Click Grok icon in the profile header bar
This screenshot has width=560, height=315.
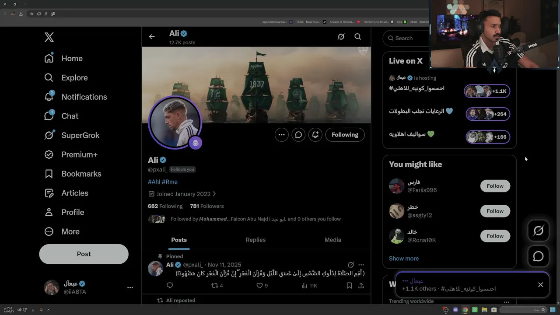(x=341, y=37)
